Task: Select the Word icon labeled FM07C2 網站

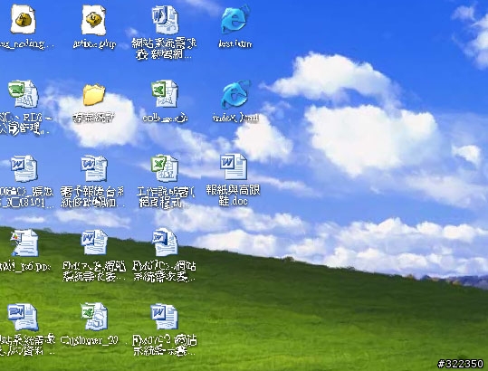Action: point(165,318)
